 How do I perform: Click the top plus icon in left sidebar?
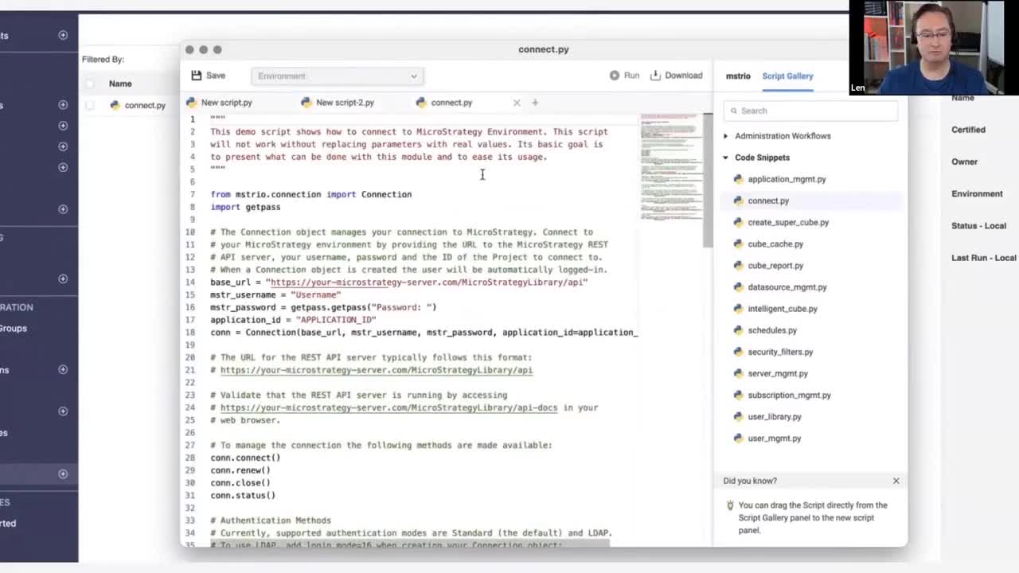(x=63, y=35)
